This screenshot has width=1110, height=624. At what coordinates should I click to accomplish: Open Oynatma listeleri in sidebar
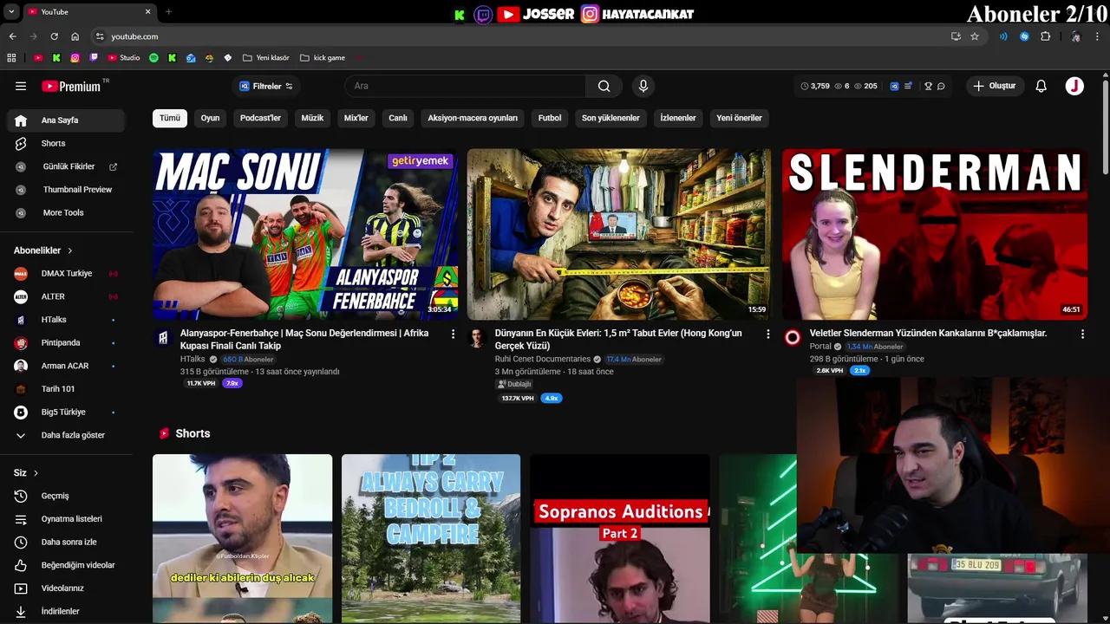66,519
